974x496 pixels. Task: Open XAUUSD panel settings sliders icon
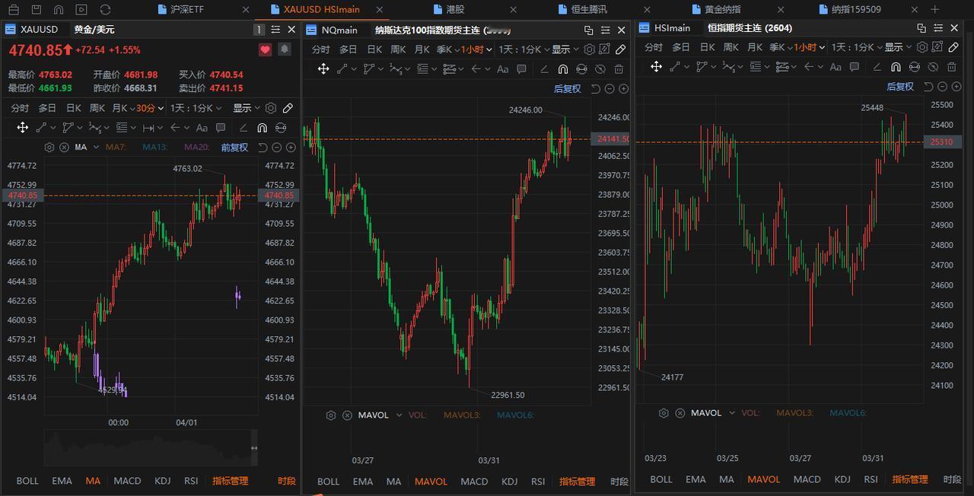coord(275,29)
